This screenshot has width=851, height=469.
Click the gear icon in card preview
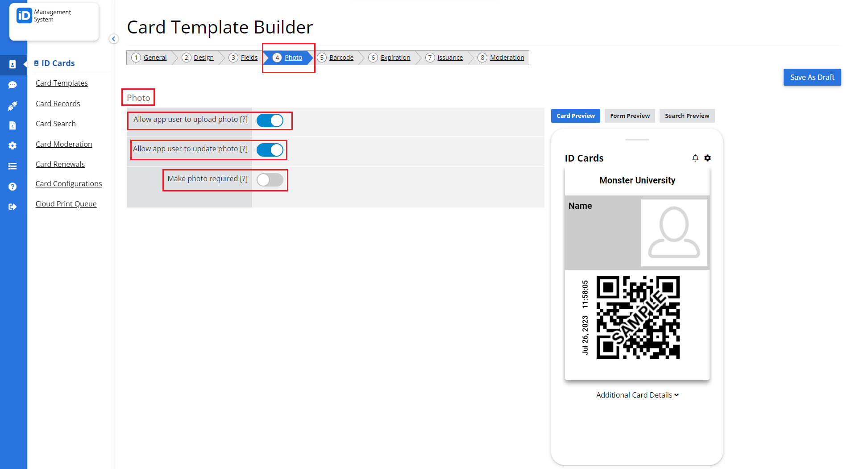707,158
